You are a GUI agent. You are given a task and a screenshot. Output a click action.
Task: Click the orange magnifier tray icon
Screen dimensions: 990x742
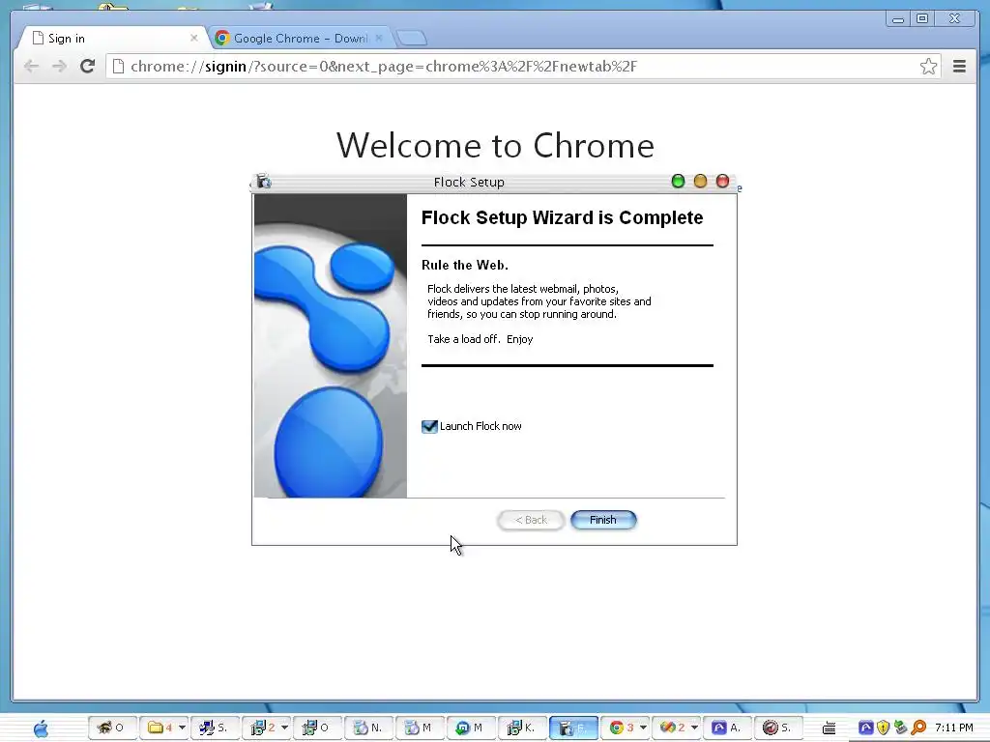pos(918,728)
